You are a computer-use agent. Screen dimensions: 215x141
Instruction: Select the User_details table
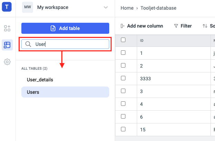(40, 80)
